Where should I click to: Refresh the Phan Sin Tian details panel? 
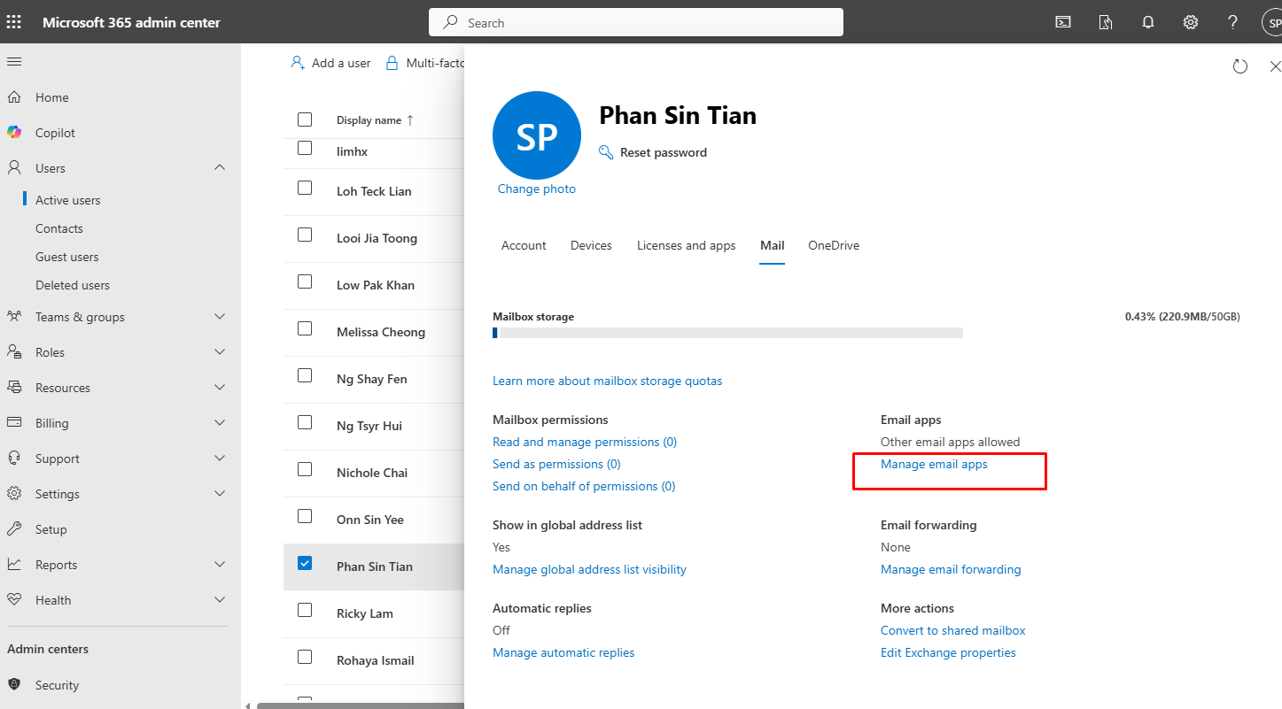[x=1240, y=66]
